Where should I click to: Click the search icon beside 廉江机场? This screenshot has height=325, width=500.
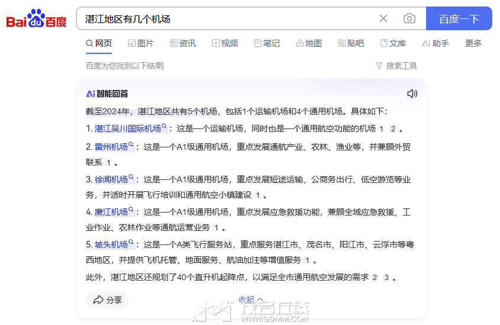(x=131, y=209)
